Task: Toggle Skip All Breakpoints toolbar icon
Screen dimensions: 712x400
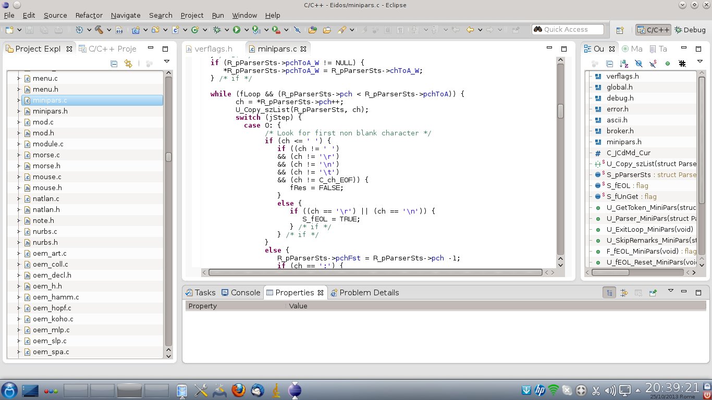Action: click(x=297, y=30)
